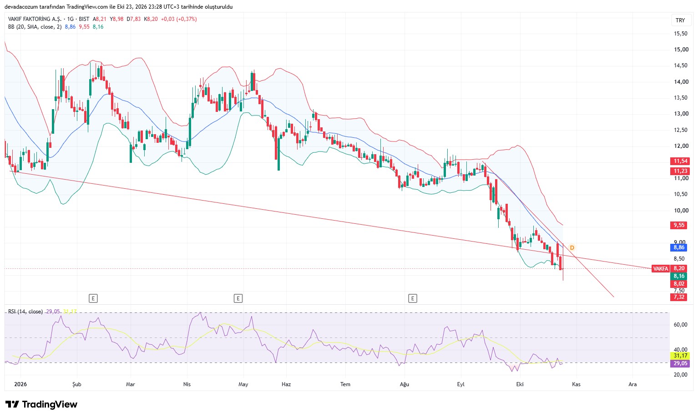Screen dimensions: 698x418
Task: Click the Y8,98 high value in legend
Action: [x=116, y=19]
